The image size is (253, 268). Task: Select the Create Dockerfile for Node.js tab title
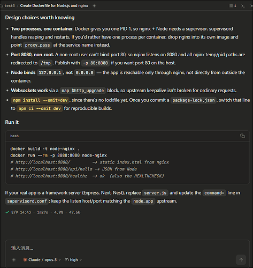point(54,6)
